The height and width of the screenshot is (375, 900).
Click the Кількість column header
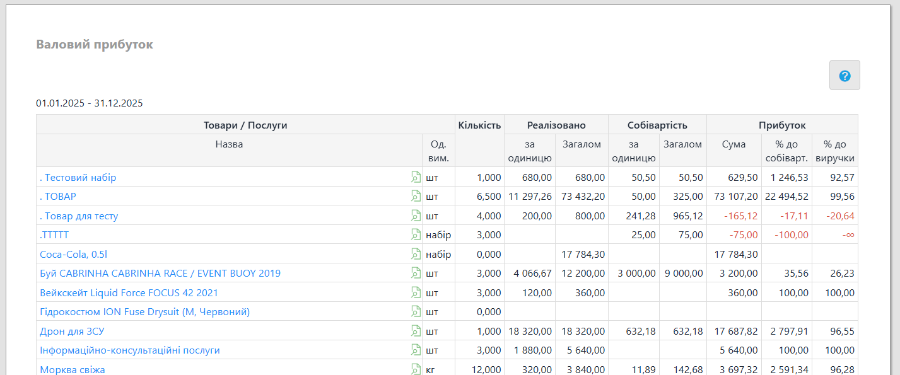480,125
